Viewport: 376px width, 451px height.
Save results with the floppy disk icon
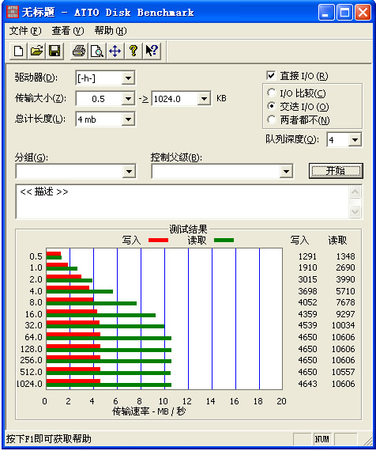[55, 51]
